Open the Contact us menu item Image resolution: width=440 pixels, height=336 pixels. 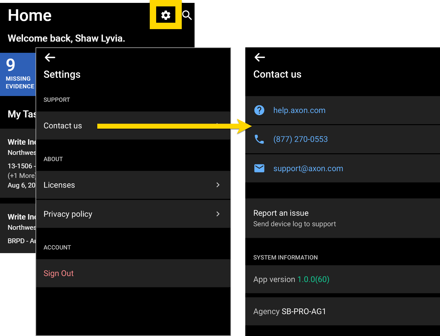pos(63,125)
